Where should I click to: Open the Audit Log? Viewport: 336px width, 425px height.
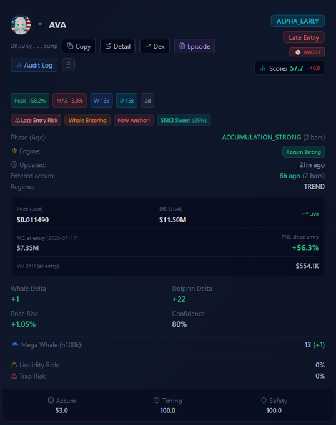[34, 65]
